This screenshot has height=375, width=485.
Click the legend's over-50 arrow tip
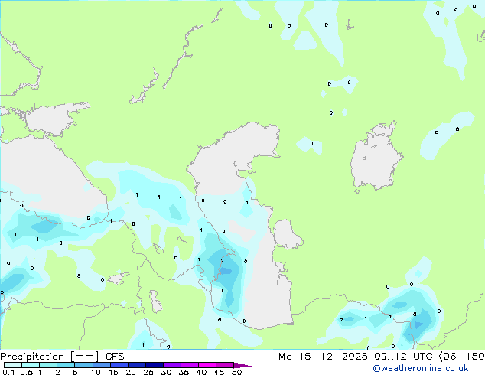[242, 365]
